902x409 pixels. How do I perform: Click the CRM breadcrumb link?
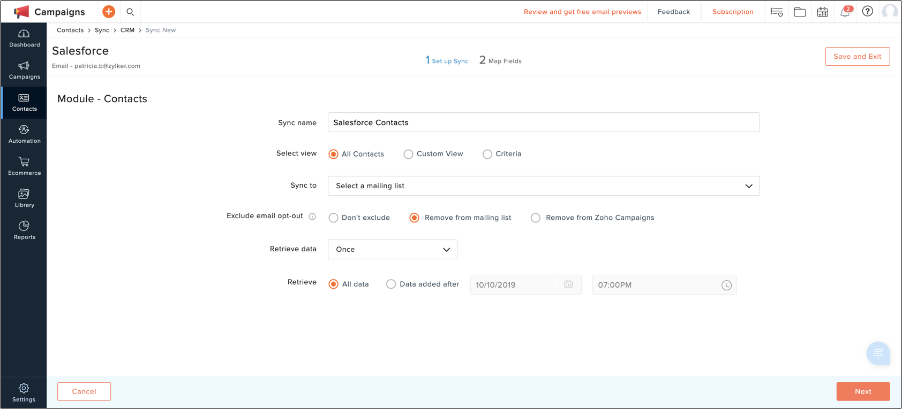click(127, 30)
